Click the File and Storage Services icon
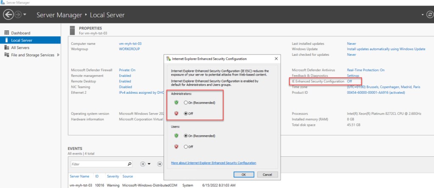This screenshot has width=434, height=188. (x=7, y=55)
